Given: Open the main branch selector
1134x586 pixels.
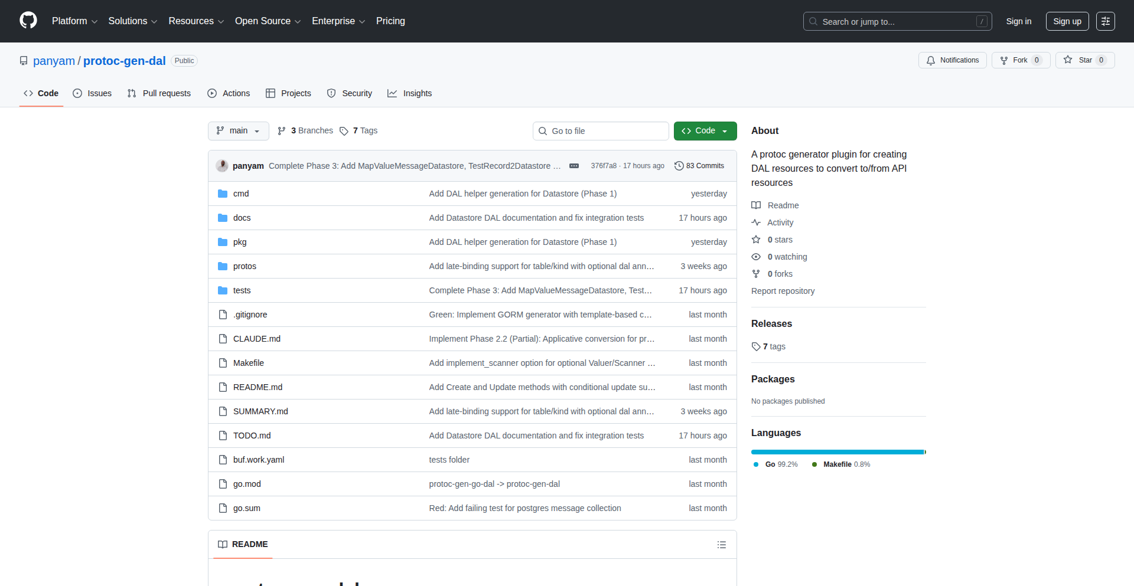Looking at the screenshot, I should 238,130.
